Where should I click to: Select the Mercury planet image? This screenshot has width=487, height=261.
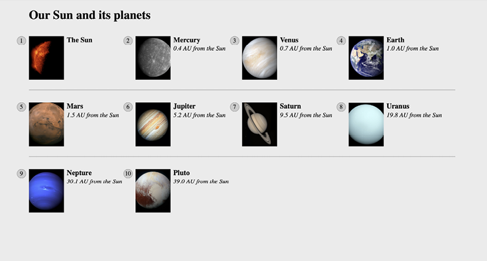pos(153,58)
